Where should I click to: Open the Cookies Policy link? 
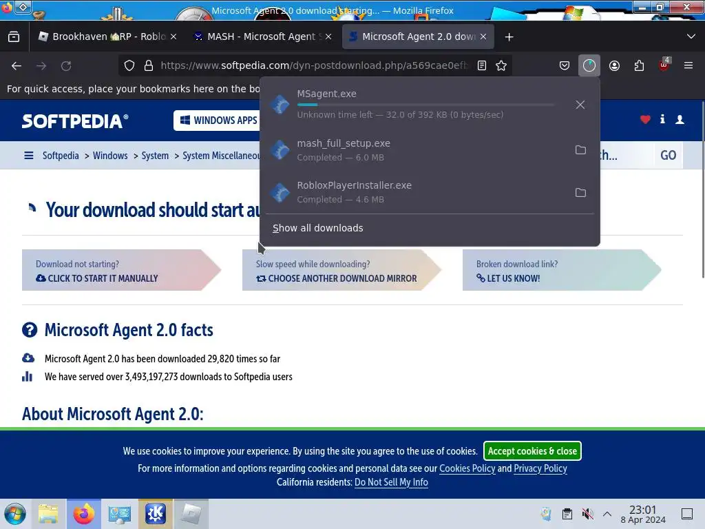coord(467,468)
